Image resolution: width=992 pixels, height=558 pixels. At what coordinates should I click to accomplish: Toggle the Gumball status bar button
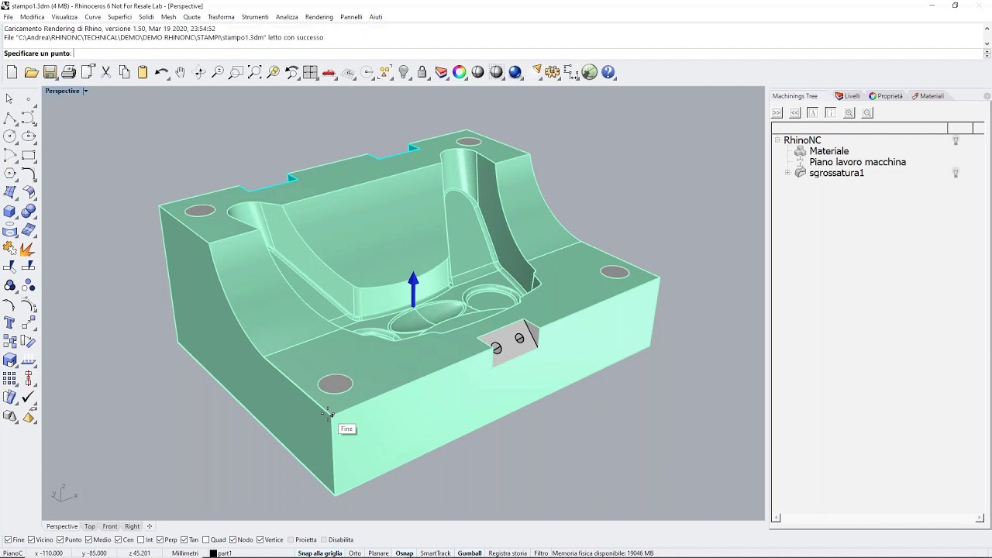tap(470, 553)
